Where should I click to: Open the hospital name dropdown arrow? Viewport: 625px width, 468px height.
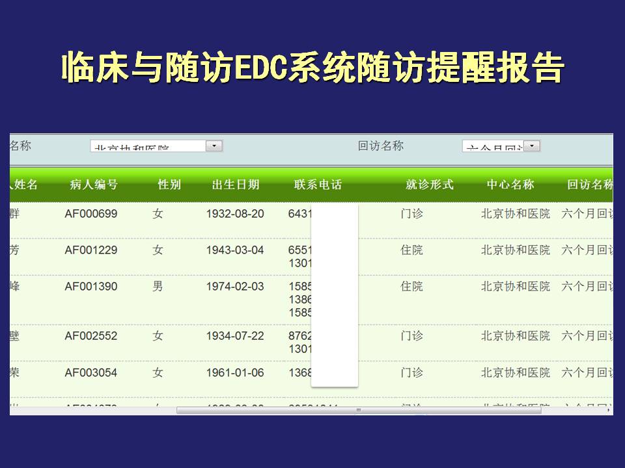214,146
